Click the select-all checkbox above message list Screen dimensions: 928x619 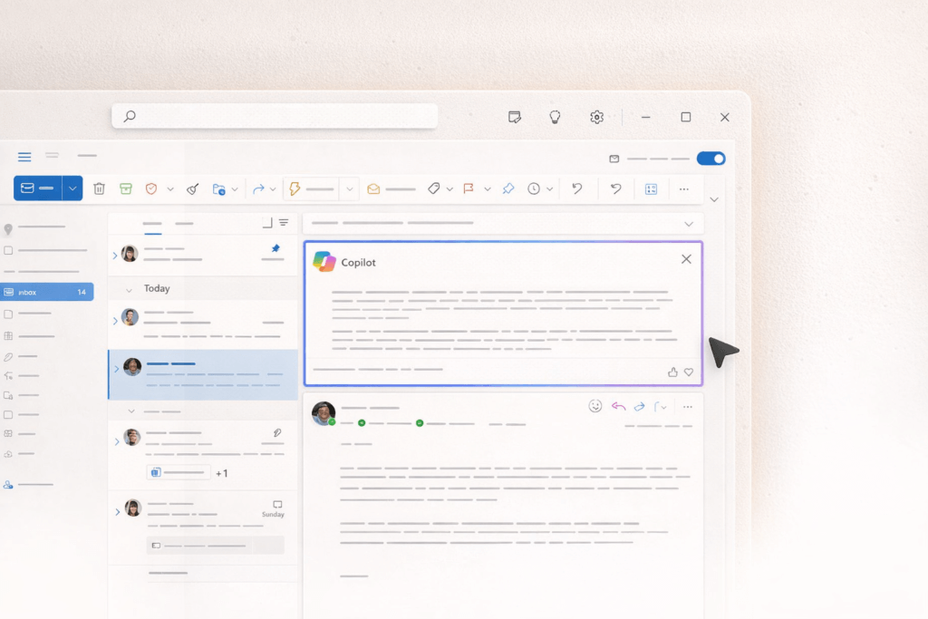266,223
